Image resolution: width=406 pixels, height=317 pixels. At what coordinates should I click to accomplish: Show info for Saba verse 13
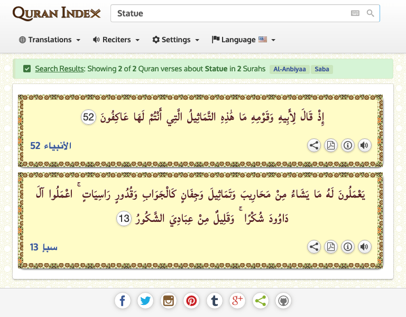[347, 246]
